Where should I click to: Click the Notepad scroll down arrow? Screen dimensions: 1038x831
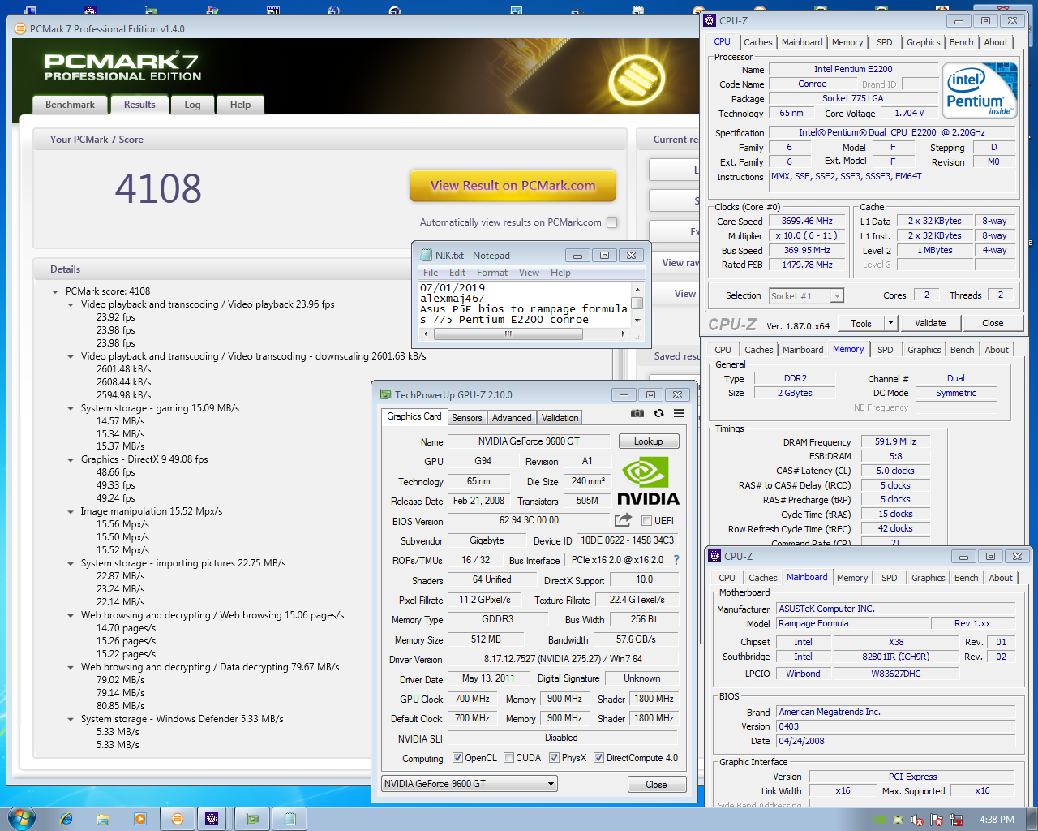click(637, 321)
